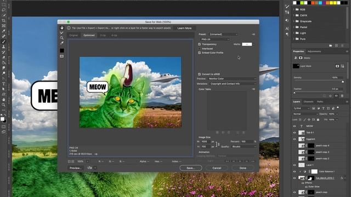
Task: Select the Lasso tool in Photoshop toolbar
Action: [4, 10]
